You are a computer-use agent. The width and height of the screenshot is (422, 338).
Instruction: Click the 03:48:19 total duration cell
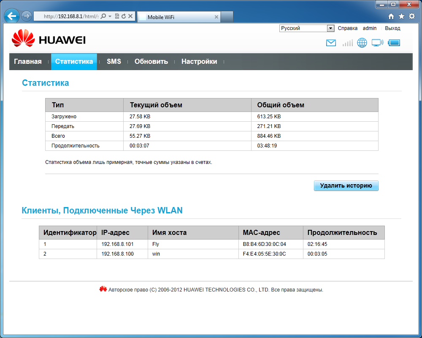pos(315,146)
